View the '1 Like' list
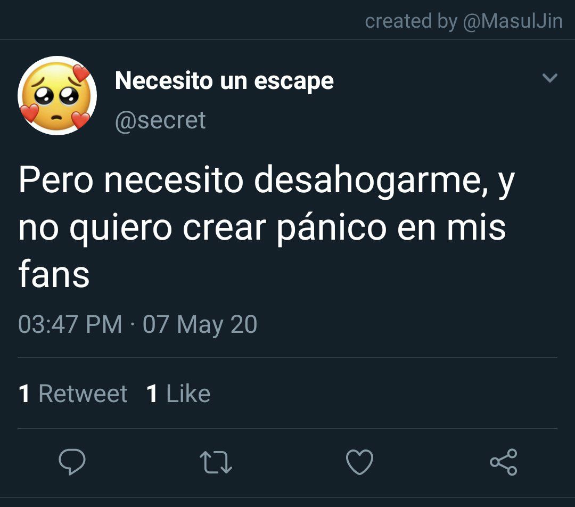The image size is (575, 507). pyautogui.click(x=178, y=394)
